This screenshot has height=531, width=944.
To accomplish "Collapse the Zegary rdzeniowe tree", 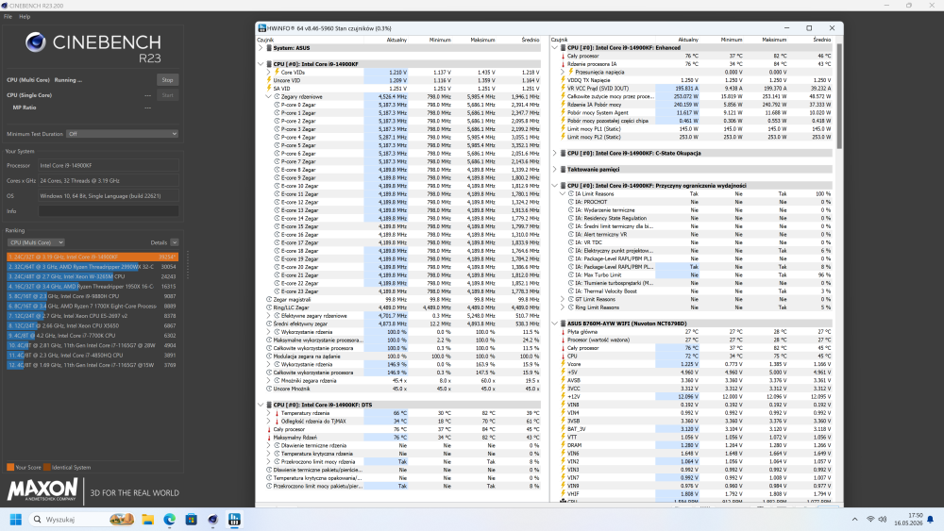I will pyautogui.click(x=268, y=96).
